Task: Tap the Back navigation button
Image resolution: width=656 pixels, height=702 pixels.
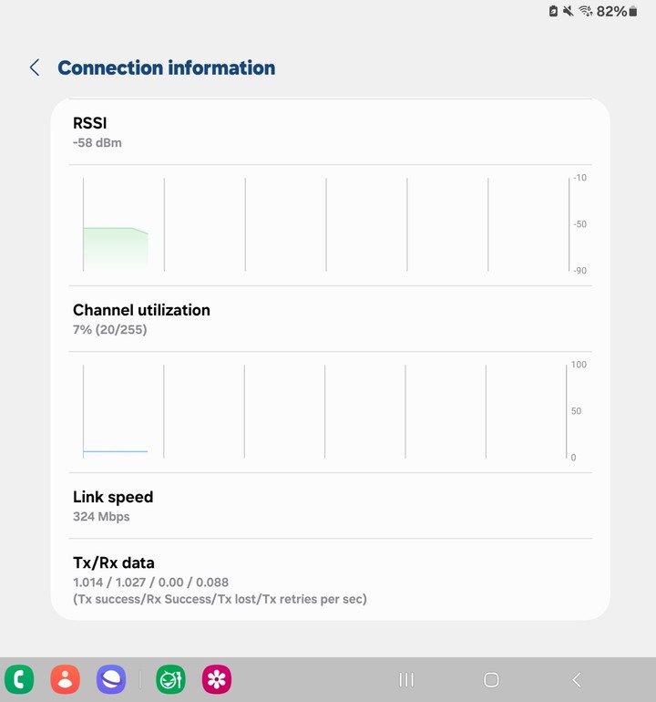Action: 577,679
